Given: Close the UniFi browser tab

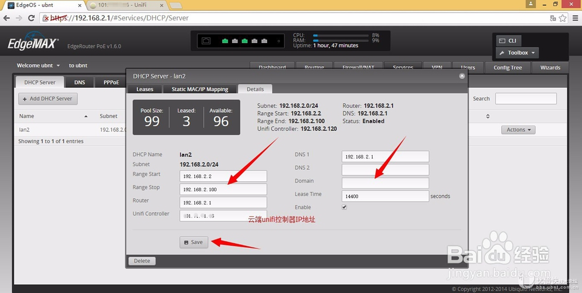Looking at the screenshot, I should click(x=161, y=6).
